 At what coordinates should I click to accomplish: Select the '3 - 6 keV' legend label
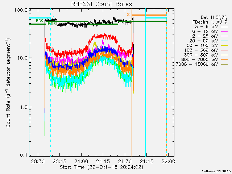coord(206,27)
